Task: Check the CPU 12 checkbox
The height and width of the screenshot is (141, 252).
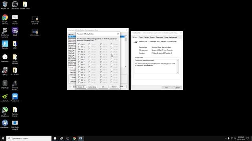Action: tap(79, 75)
